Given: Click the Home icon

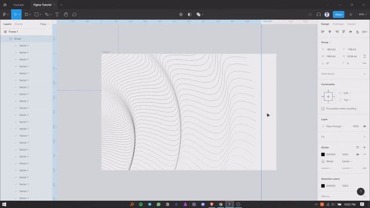Looking at the screenshot, I should coord(5,5).
